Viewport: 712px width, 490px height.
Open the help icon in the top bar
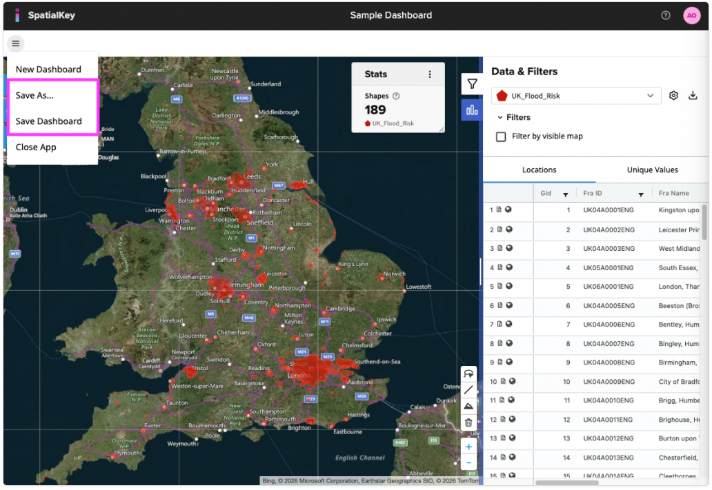(x=666, y=14)
